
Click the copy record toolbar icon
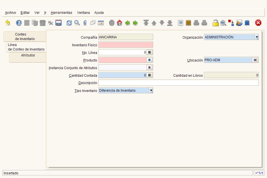click(35, 23)
